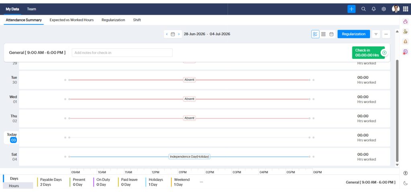Open the notifications bell
The image size is (411, 192).
374,9
